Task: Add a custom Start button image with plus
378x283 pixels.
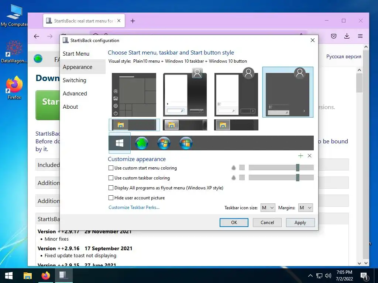Action: 300,156
